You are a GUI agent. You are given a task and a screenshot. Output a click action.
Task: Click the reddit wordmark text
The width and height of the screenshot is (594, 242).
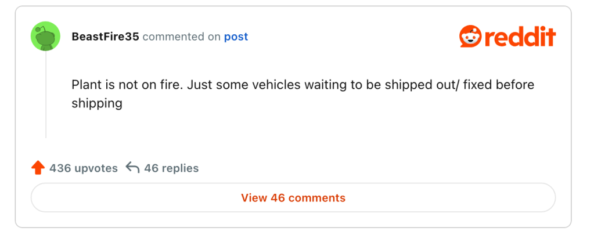518,37
